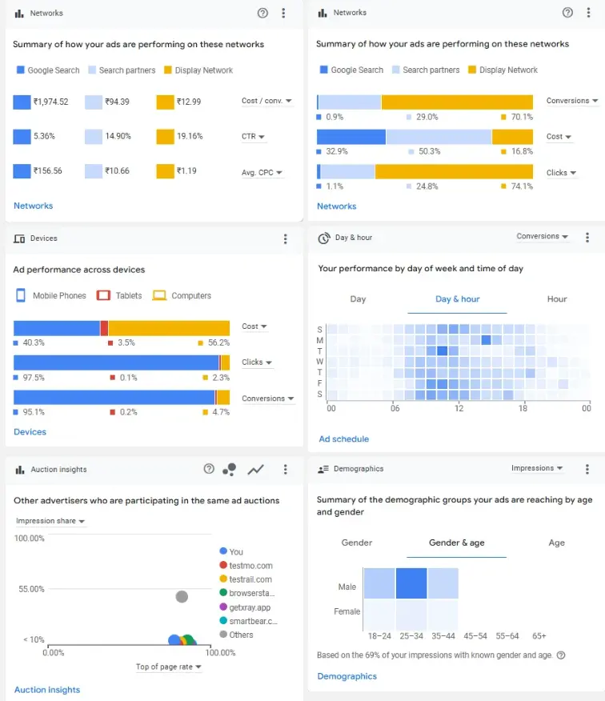Switch Auction insights to line chart view
The width and height of the screenshot is (605, 701).
click(x=256, y=470)
